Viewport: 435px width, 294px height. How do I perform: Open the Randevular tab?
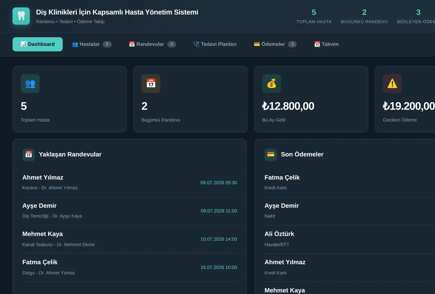(152, 44)
